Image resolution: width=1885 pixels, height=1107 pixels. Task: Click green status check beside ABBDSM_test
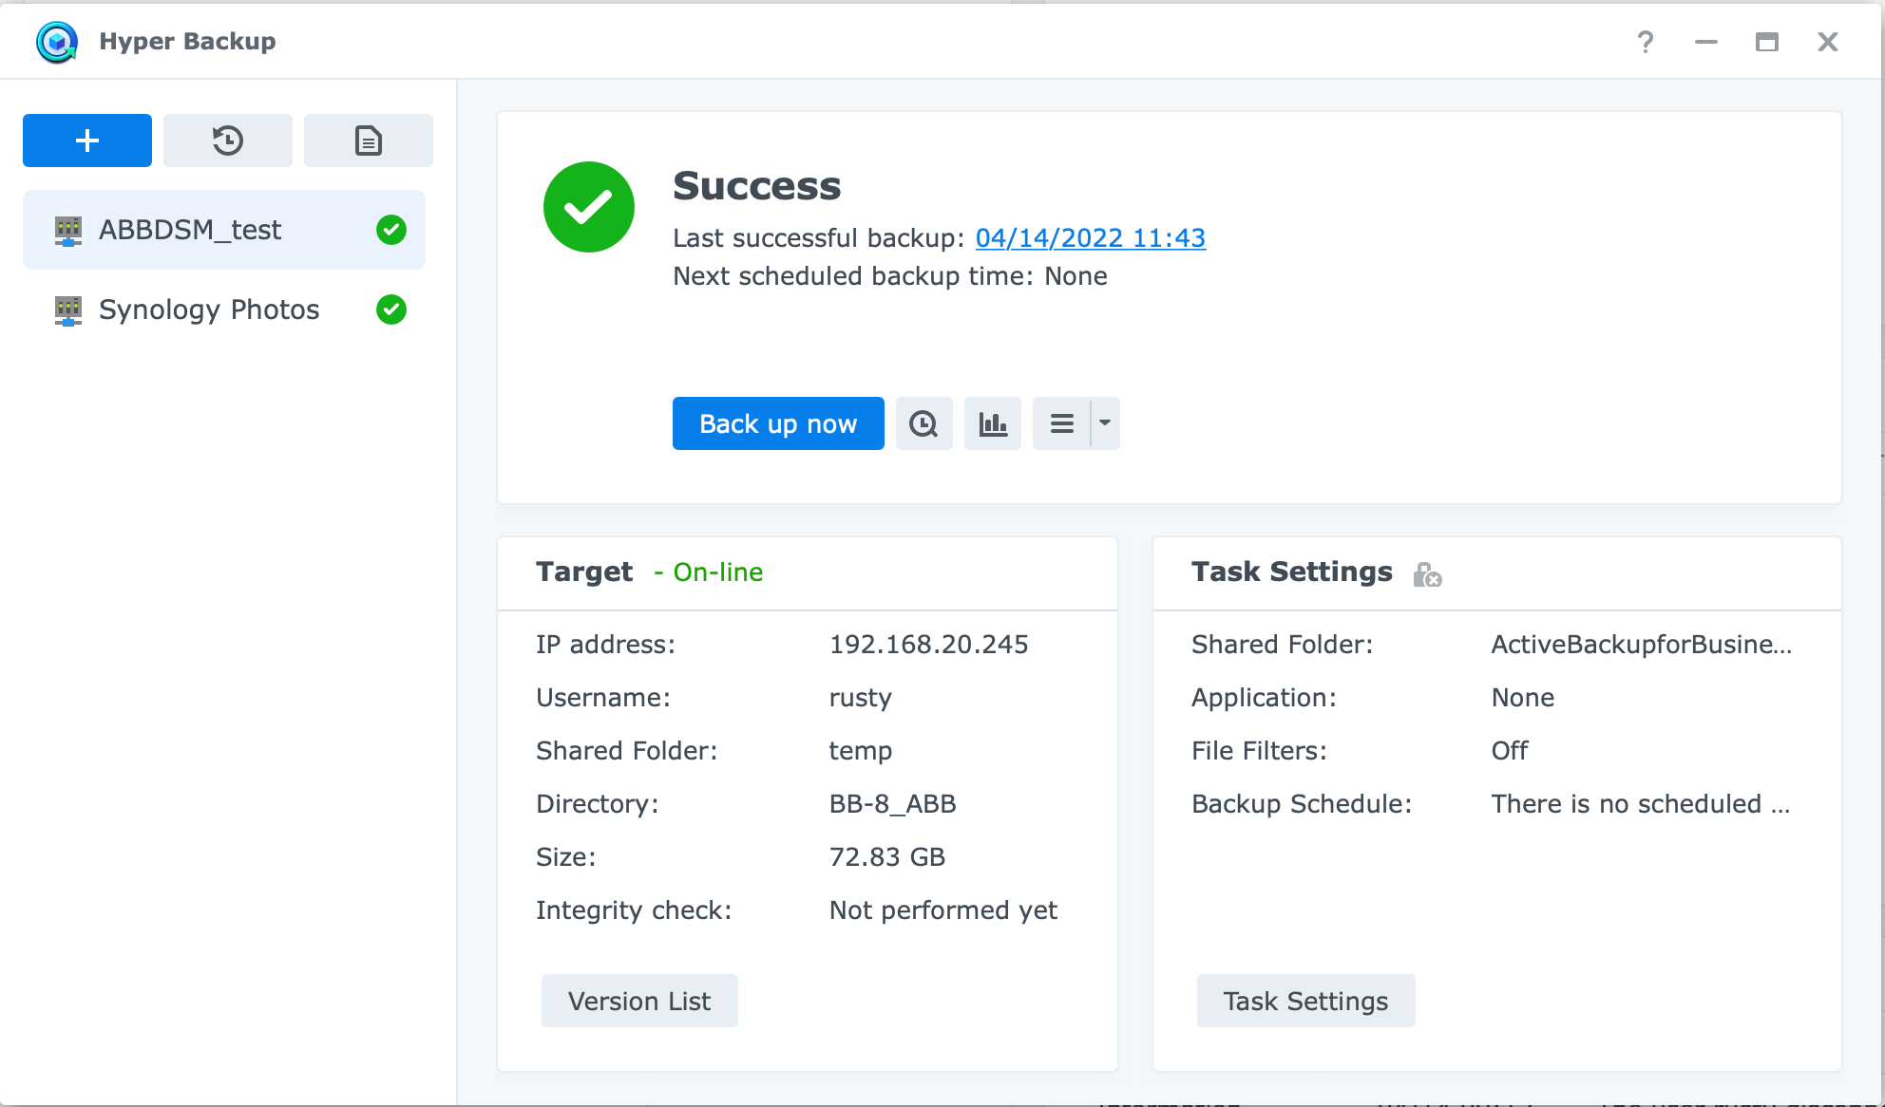391,230
